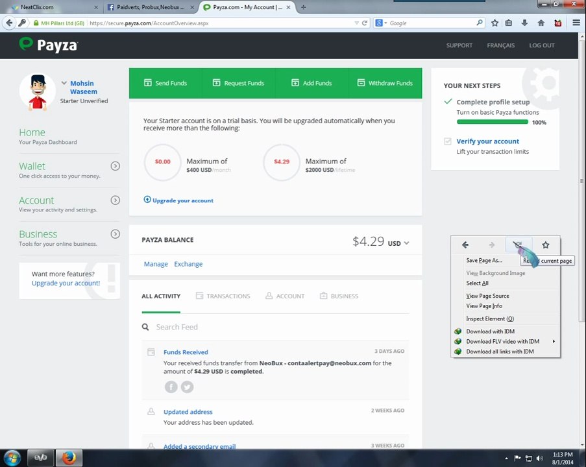Switch to the Account activity tab
The image size is (586, 467).
(285, 296)
